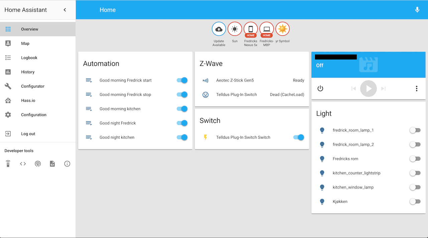Open the Map page
The height and width of the screenshot is (238, 428).
38,43
